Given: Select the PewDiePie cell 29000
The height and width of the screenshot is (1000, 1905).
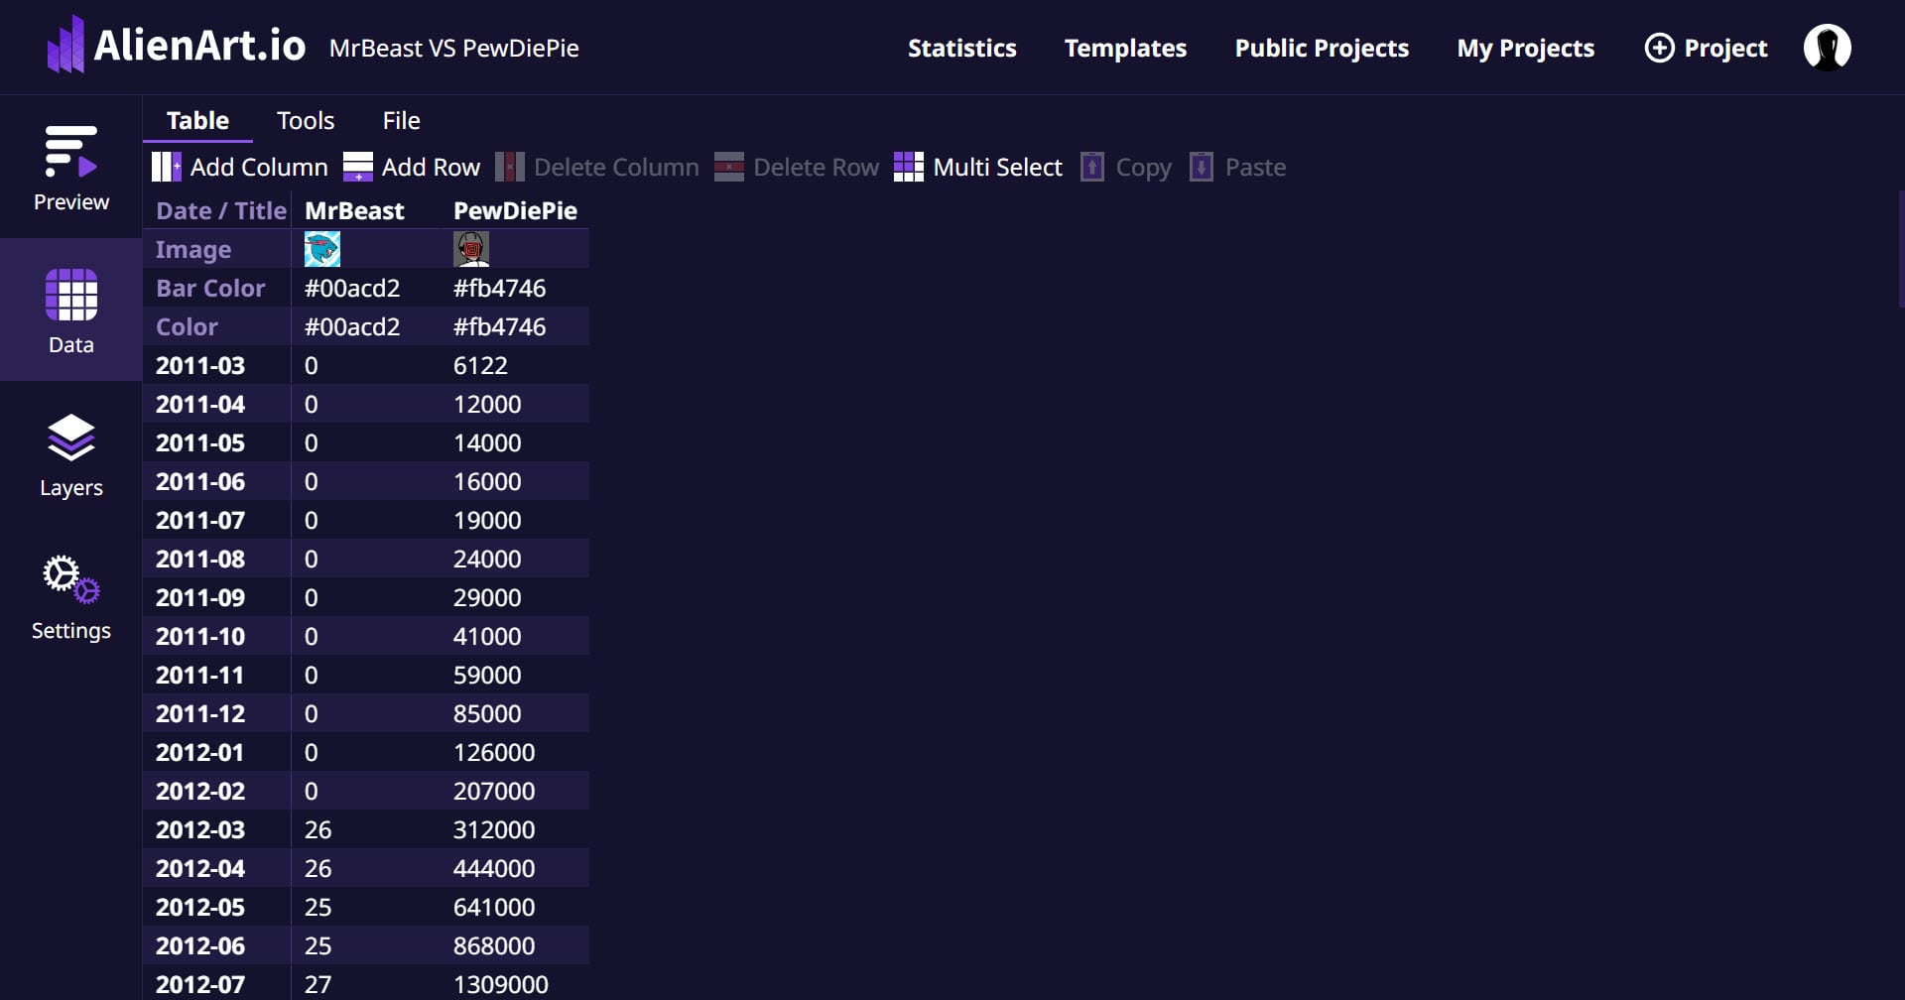Looking at the screenshot, I should click(514, 597).
